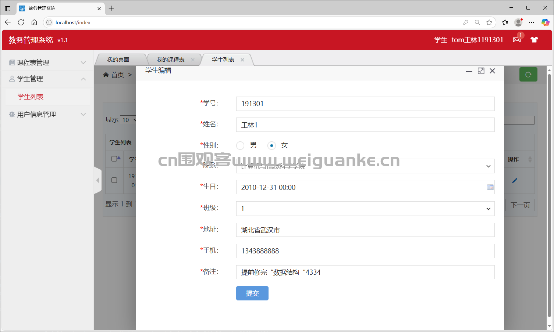Click the 备注 remarks input field
This screenshot has width=554, height=332.
[x=365, y=272]
